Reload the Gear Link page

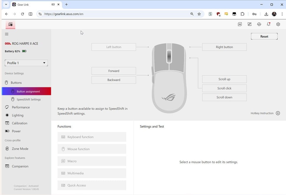pos(22,14)
